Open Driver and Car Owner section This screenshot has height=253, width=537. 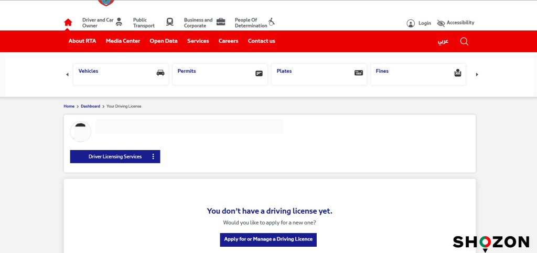pyautogui.click(x=98, y=22)
